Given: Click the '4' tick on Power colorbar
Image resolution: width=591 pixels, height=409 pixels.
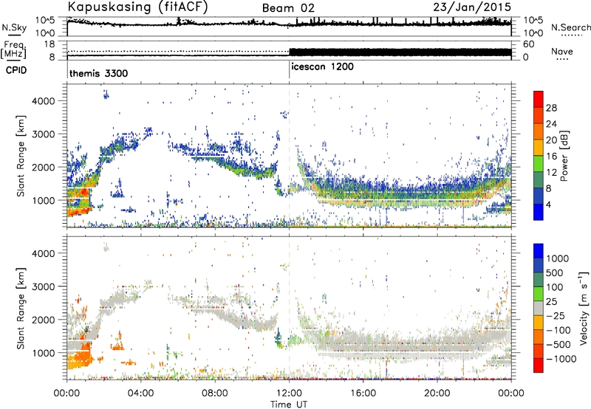Looking at the screenshot, I should 549,205.
